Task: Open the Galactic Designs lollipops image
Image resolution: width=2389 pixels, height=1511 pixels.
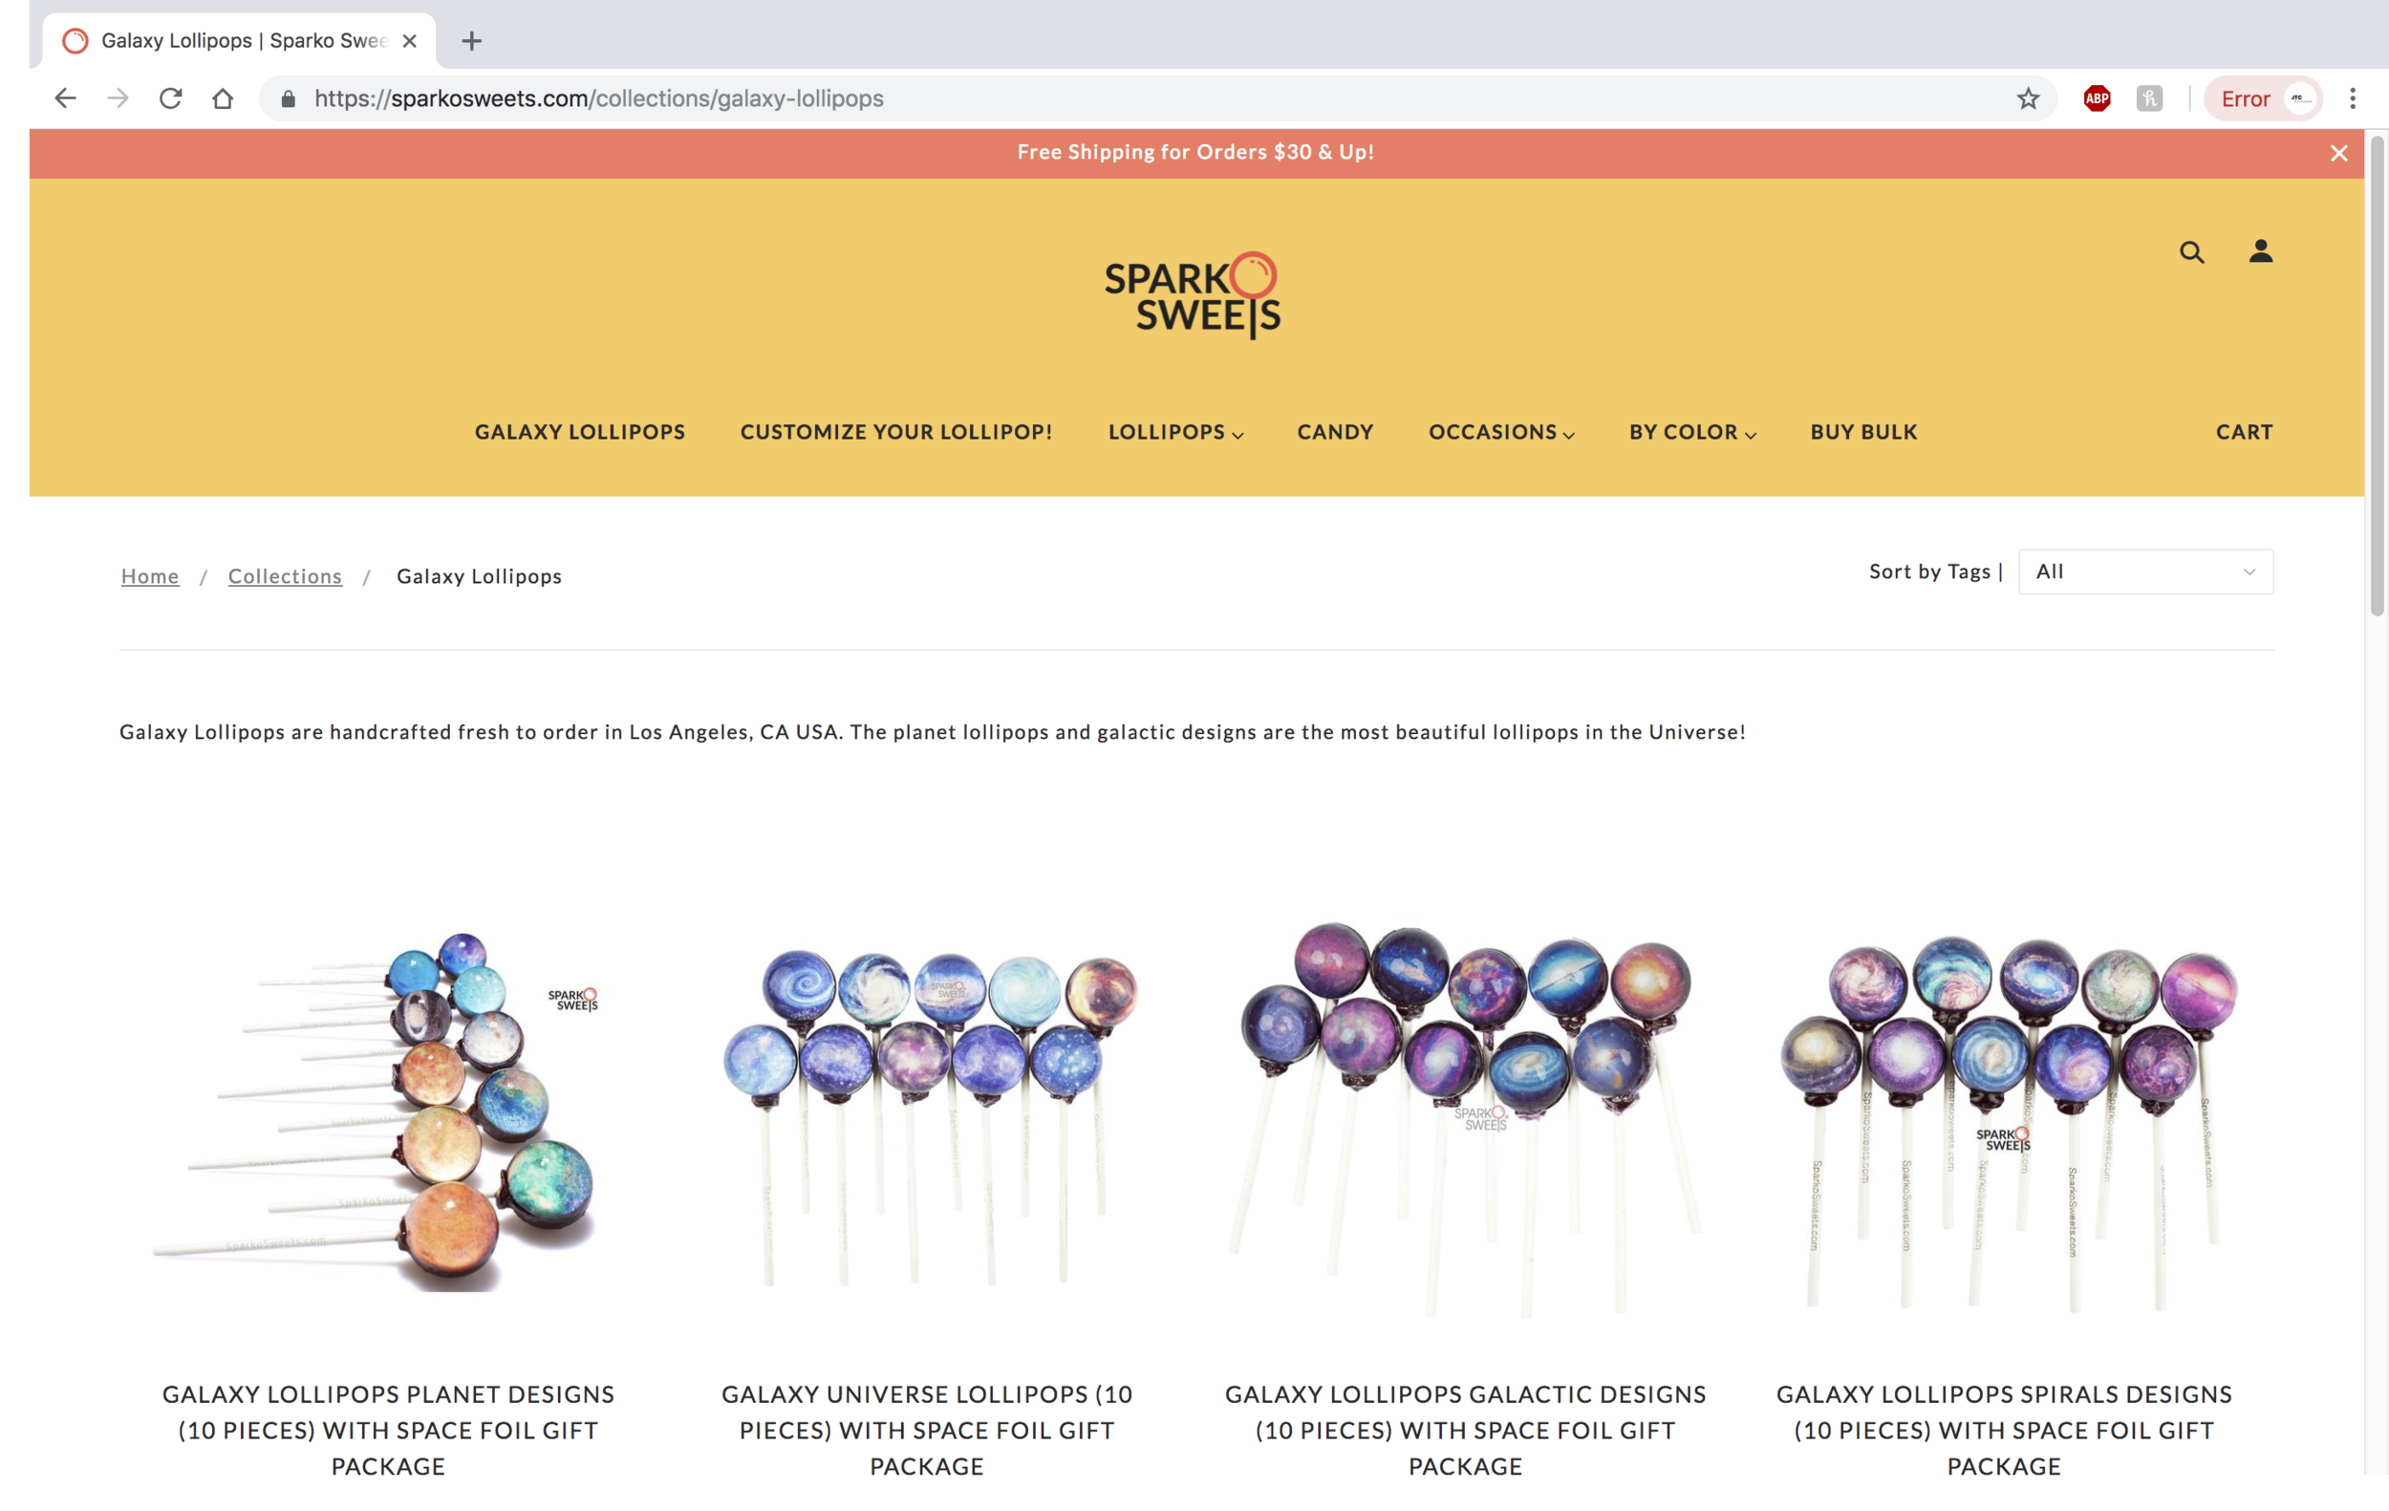Action: [1464, 1118]
